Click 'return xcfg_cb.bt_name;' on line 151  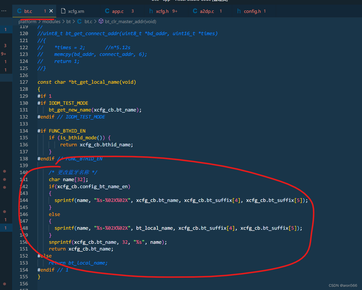pos(81,249)
